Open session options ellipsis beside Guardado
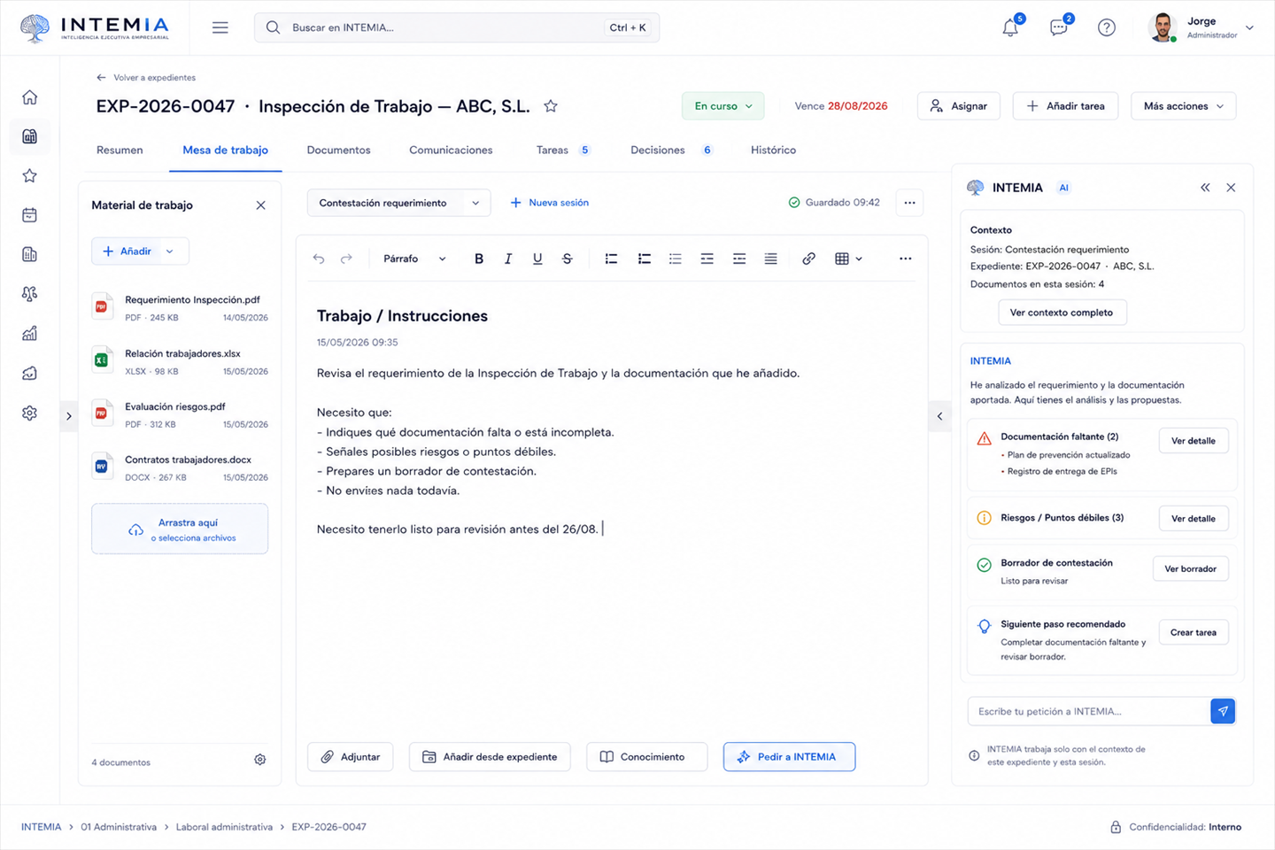The image size is (1275, 850). pos(909,203)
